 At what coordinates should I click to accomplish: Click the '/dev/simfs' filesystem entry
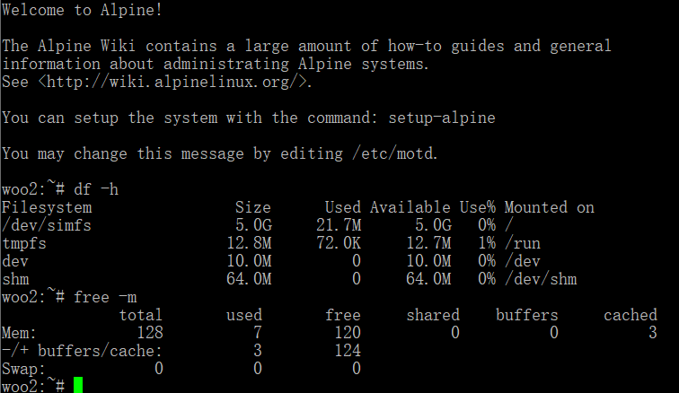point(47,225)
